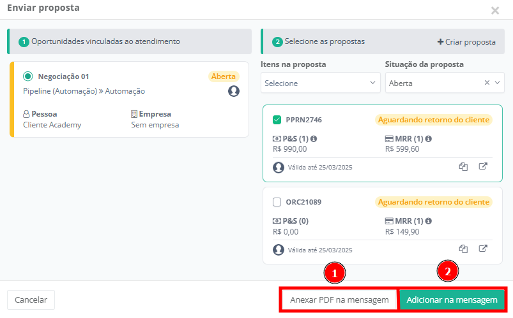The height and width of the screenshot is (318, 513).
Task: Copy proposal ORC21089 using the duplicate icon
Action: 464,249
